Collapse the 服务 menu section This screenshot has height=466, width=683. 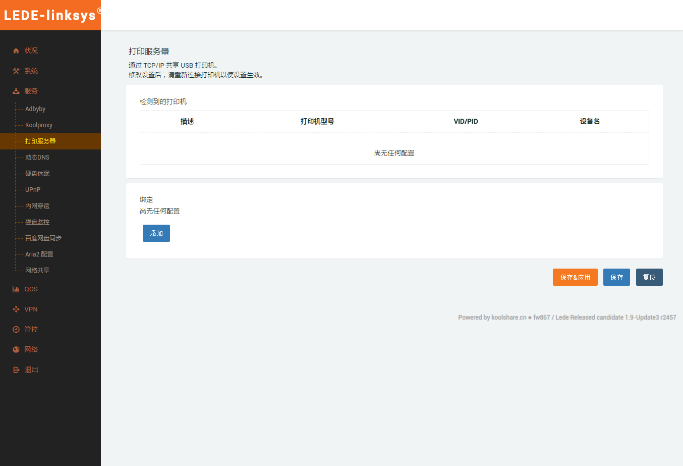coord(31,91)
